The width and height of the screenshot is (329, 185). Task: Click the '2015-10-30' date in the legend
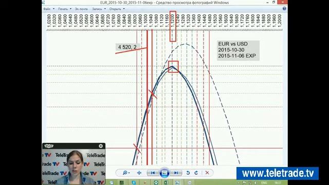(x=231, y=50)
